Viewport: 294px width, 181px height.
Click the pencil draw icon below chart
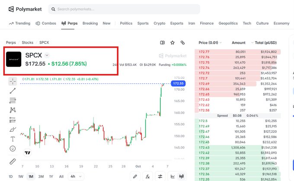[x=135, y=176]
